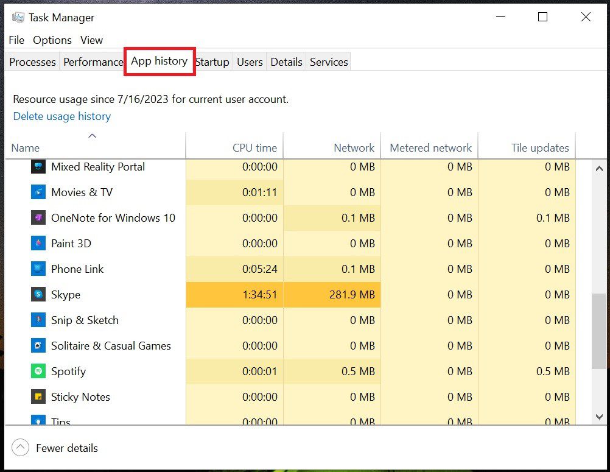
Task: Click Spotify's tile updates 0.5 MB cell
Action: click(527, 372)
